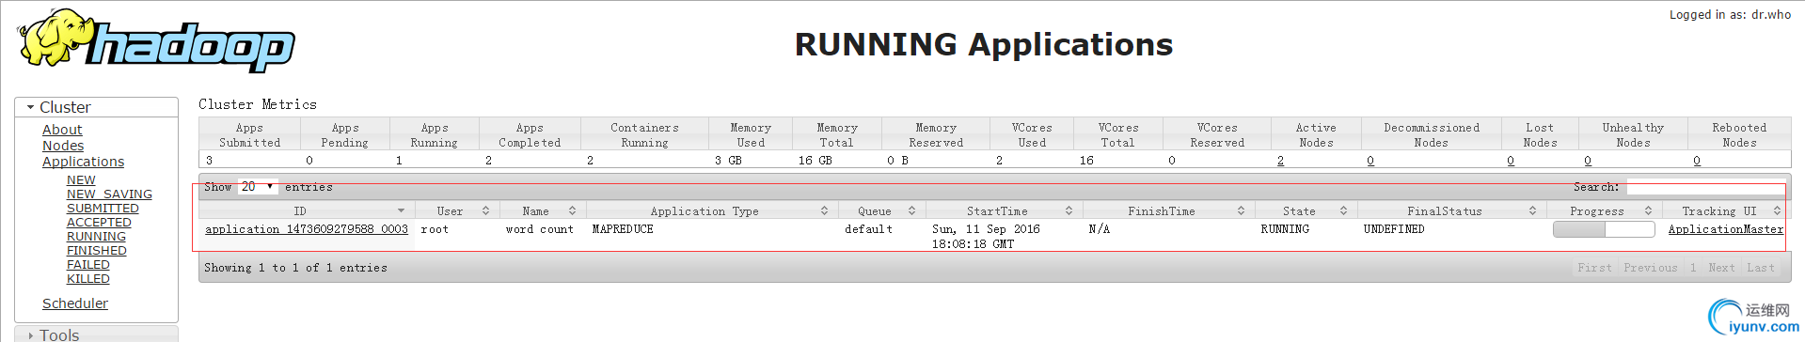This screenshot has width=1805, height=342.
Task: Open the Nodes page in the sidebar
Action: tap(63, 146)
